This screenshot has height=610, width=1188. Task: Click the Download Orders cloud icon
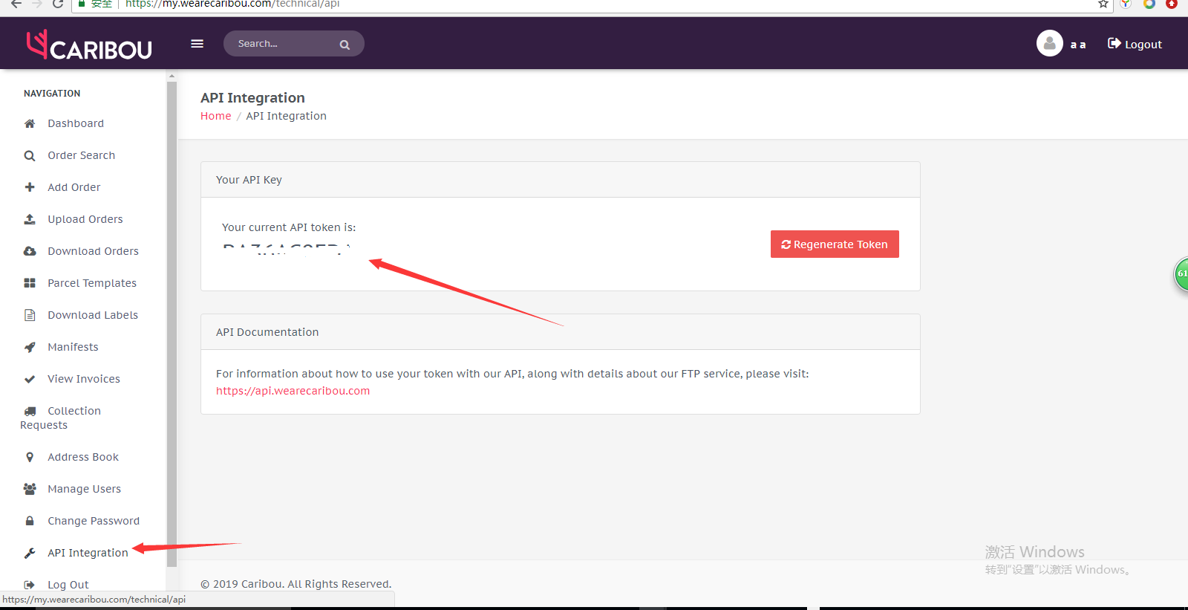[x=30, y=251]
